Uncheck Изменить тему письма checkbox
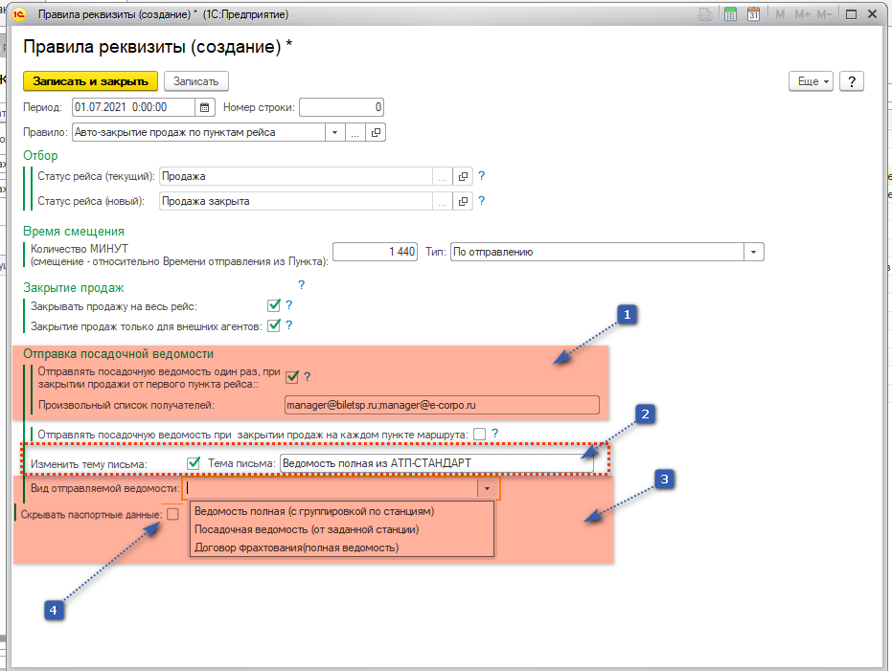This screenshot has height=671, width=892. tap(194, 464)
